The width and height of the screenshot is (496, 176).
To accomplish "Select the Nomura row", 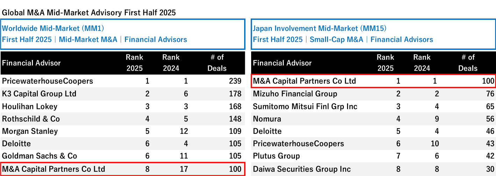I will [374, 119].
